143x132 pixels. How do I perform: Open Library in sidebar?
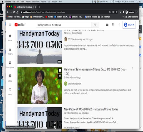tap(10, 78)
